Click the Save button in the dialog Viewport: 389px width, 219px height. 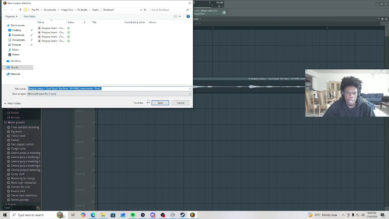click(160, 103)
